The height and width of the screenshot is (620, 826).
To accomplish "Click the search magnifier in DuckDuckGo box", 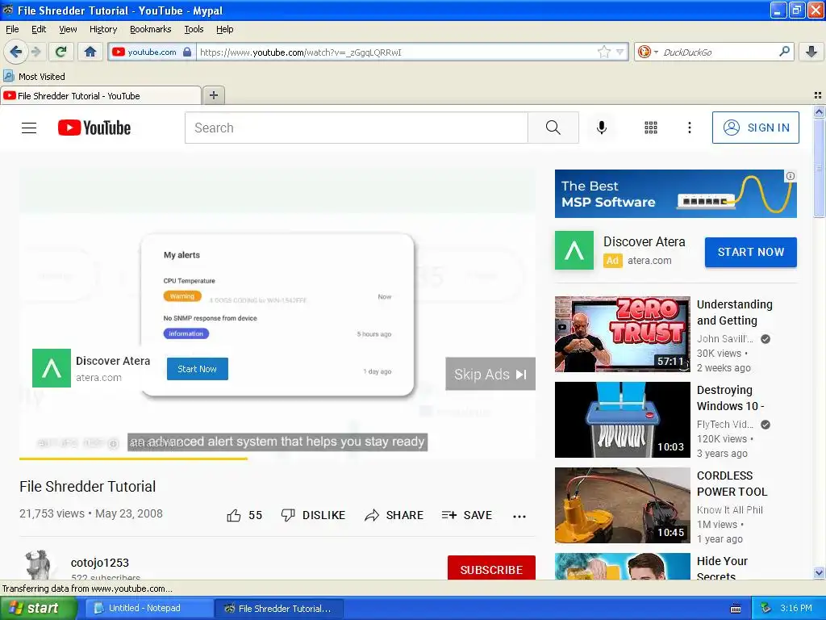I will click(784, 52).
